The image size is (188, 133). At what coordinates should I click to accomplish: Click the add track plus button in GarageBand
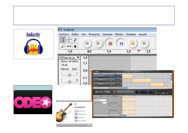click(97, 92)
